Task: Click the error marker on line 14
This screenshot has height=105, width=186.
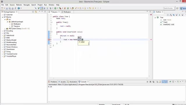Action: pyautogui.click(x=49, y=40)
